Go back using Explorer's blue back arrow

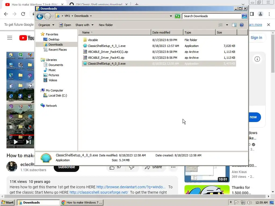[40, 16]
